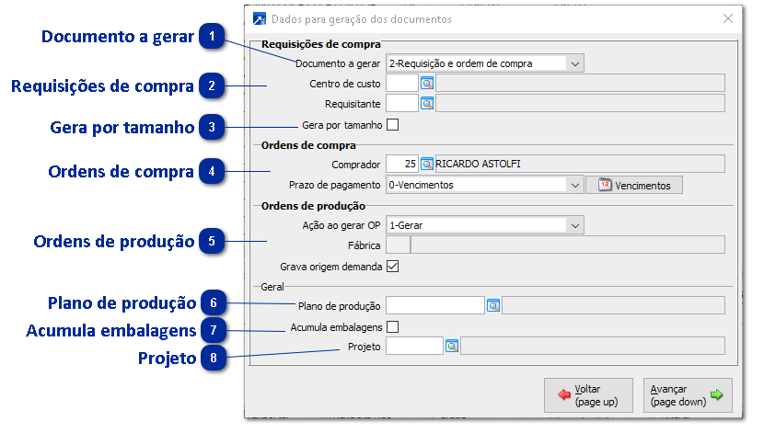This screenshot has width=764, height=433.
Task: Click the Fábrica description field
Action: pos(568,245)
